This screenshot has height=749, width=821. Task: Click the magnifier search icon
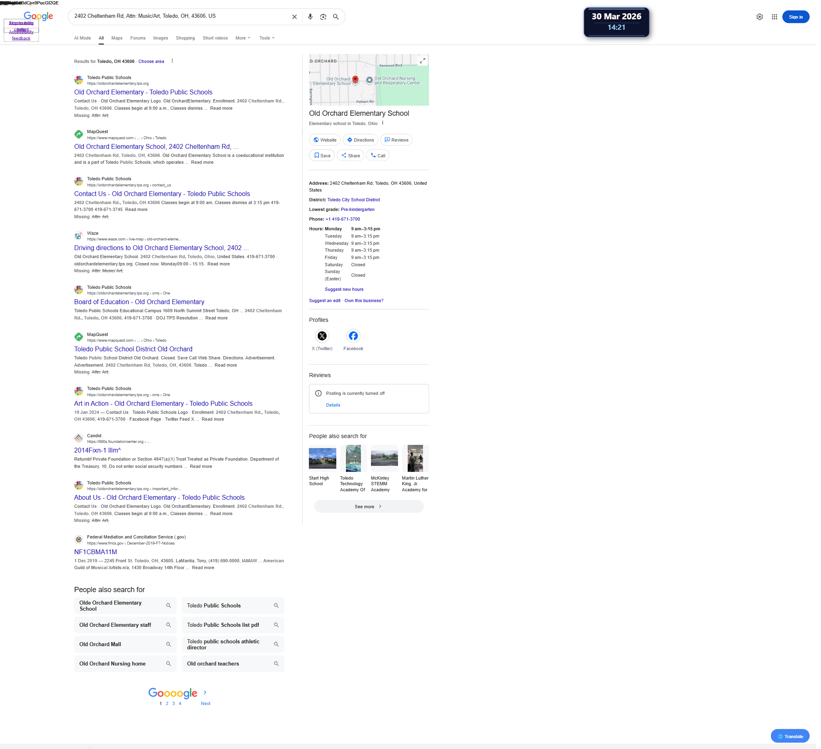point(336,17)
